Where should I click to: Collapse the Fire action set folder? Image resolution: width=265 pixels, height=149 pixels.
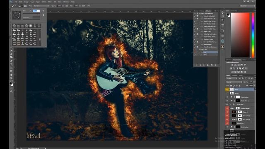tap(200, 50)
